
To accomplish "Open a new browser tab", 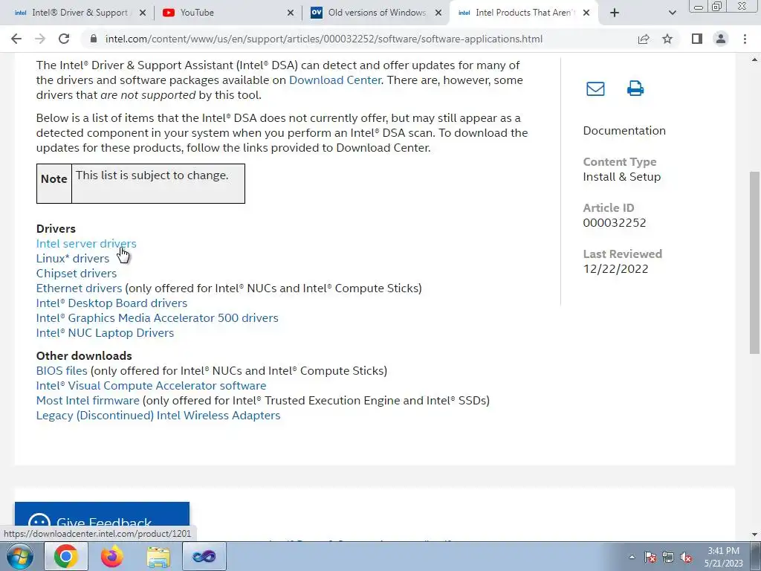I will coord(615,13).
